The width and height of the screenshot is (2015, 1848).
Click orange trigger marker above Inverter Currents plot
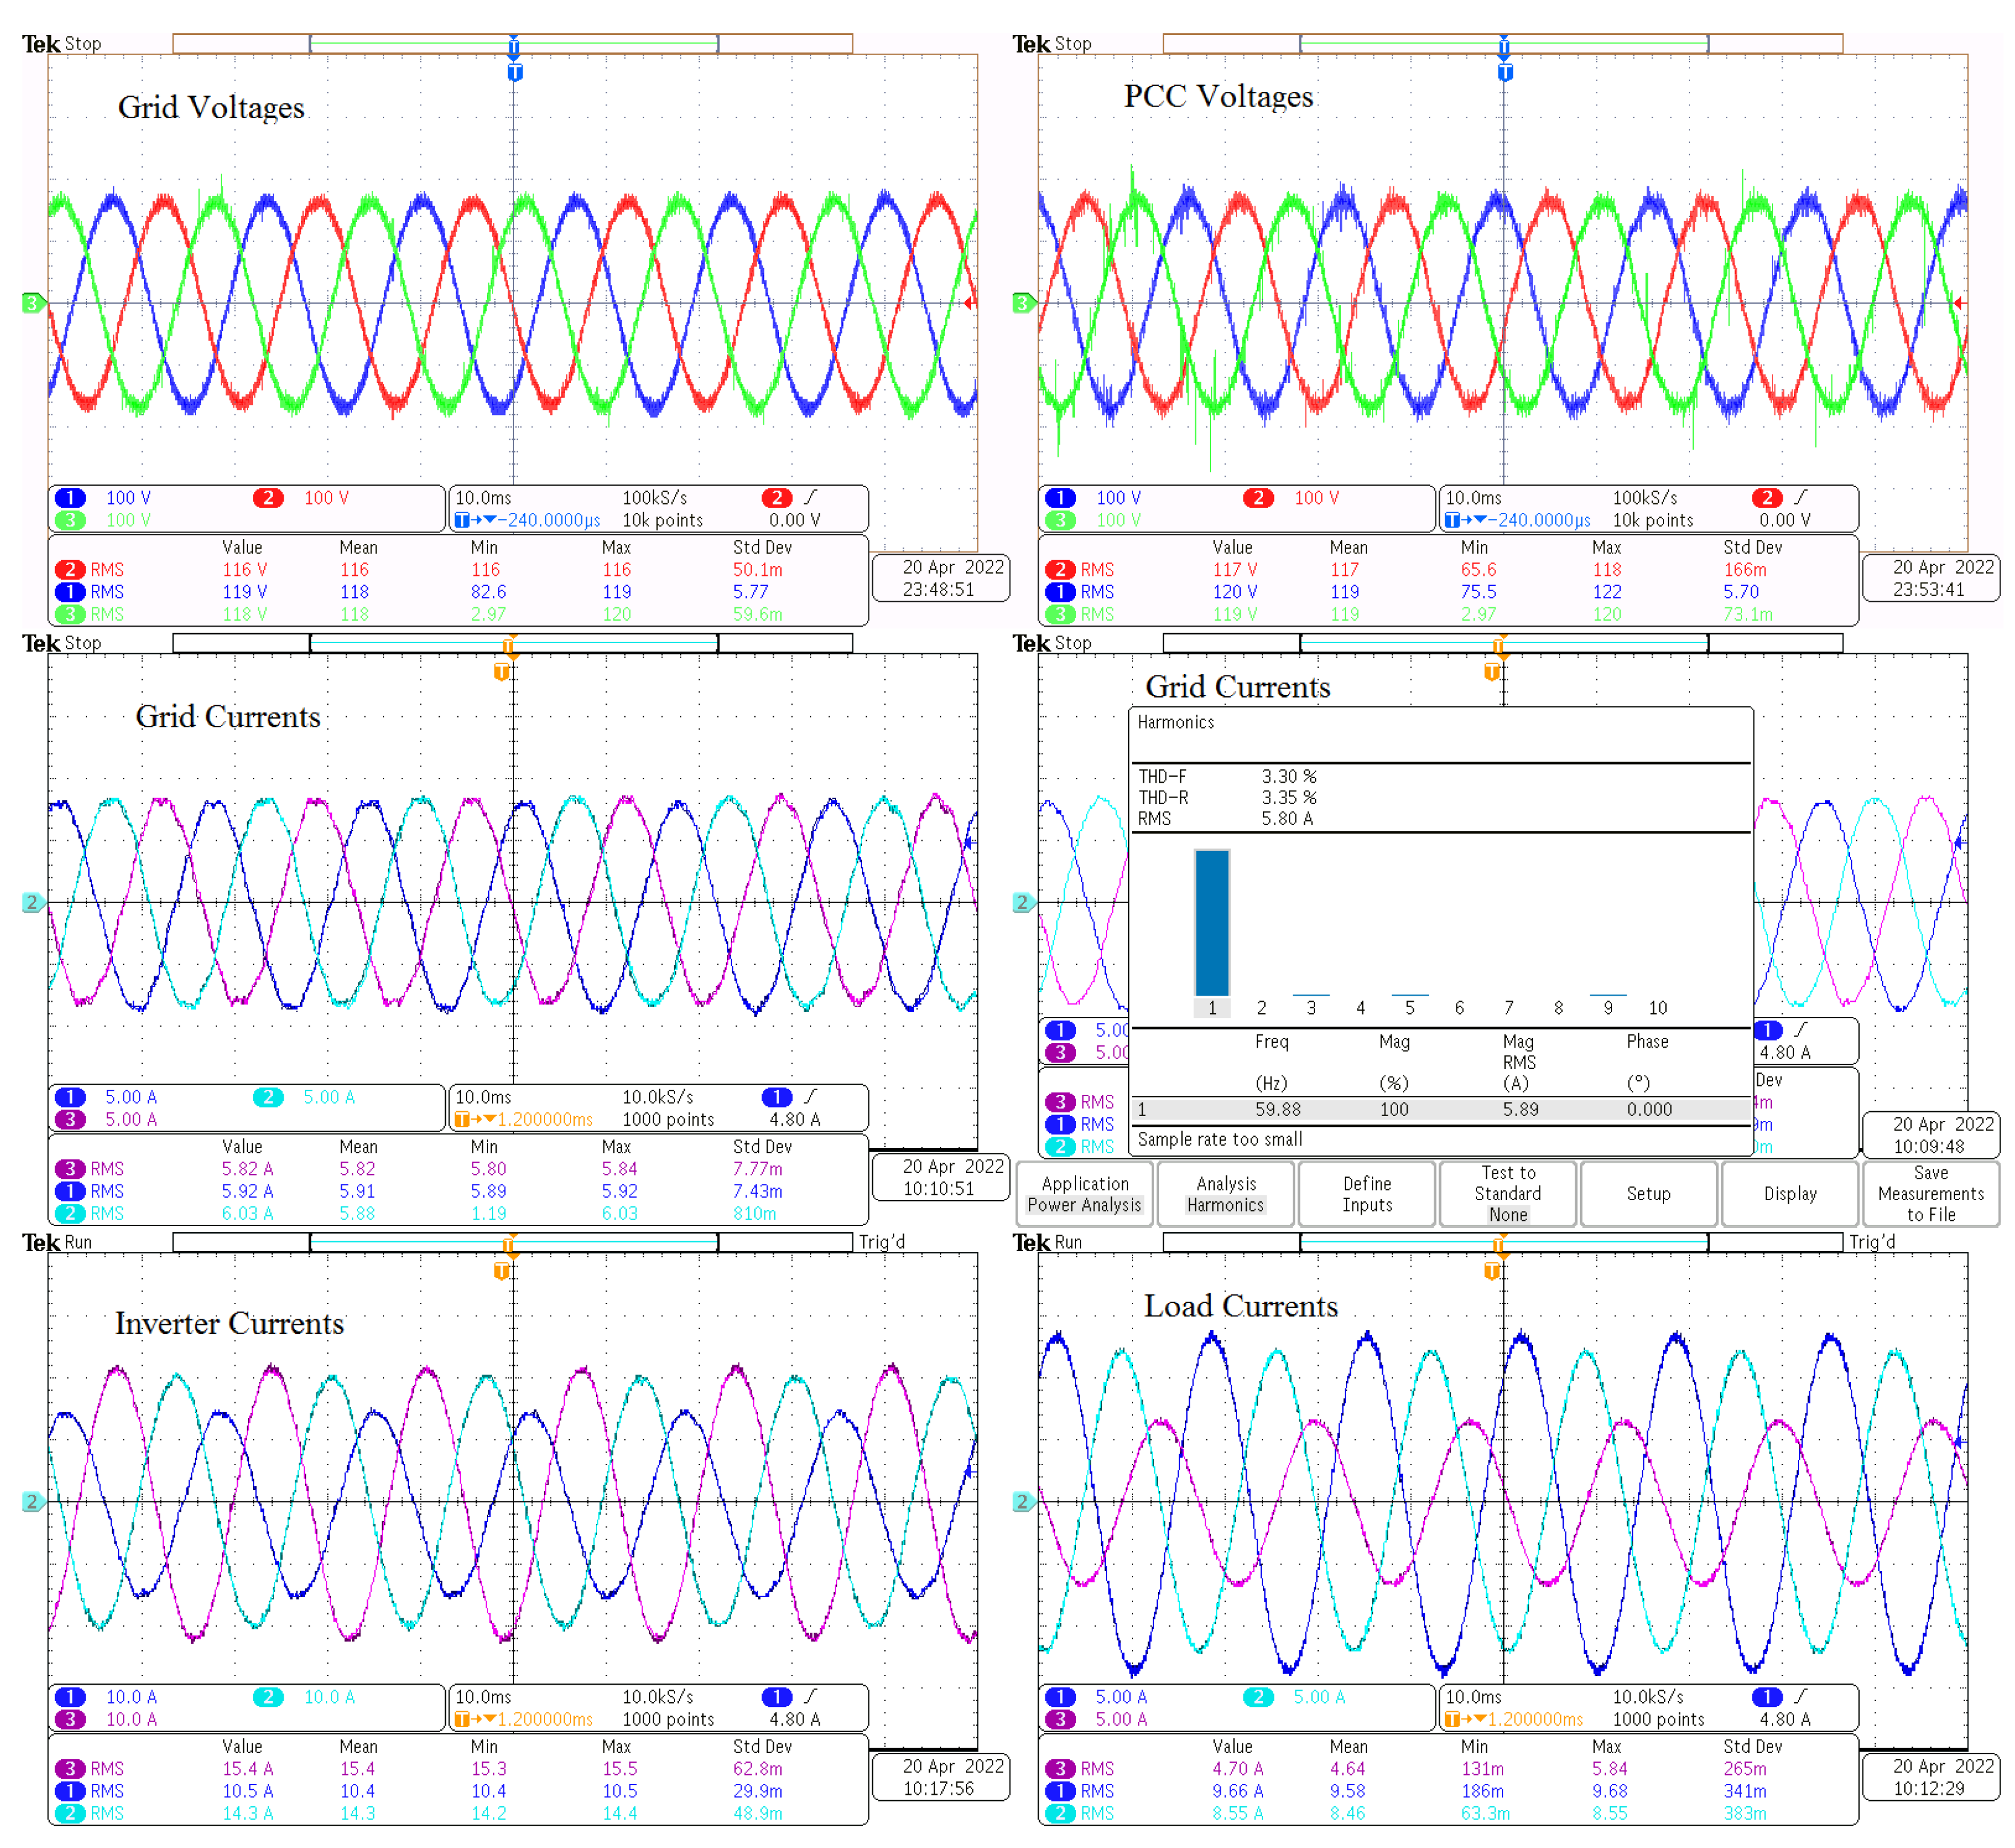click(x=501, y=1270)
